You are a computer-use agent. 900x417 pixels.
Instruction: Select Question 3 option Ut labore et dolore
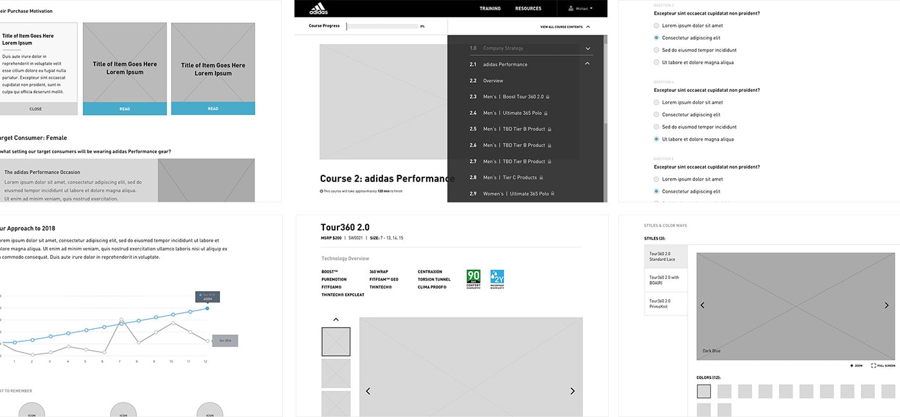(x=656, y=62)
